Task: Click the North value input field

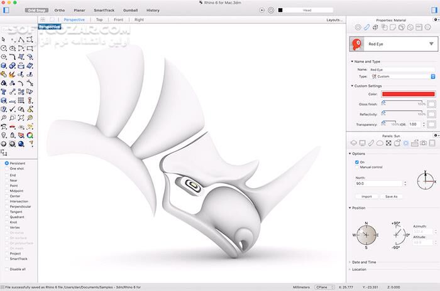Action: click(379, 184)
